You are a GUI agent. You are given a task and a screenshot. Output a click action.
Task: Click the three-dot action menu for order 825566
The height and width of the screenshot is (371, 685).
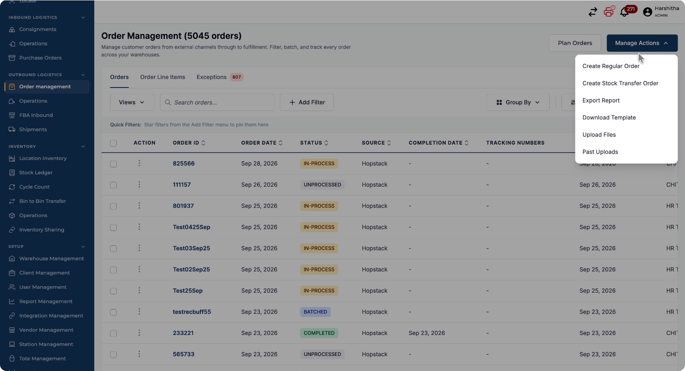pos(139,163)
